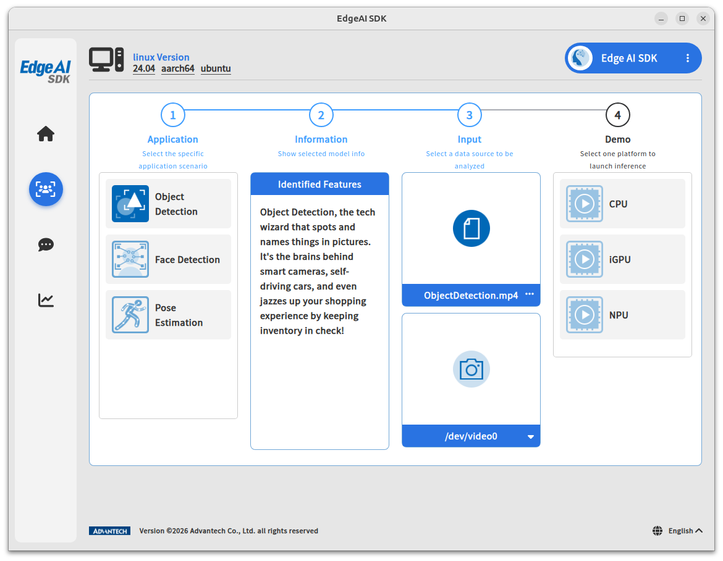Viewport: 723px width, 561px height.
Task: Click 'Select one platform to launch inference' text
Action: coord(618,160)
